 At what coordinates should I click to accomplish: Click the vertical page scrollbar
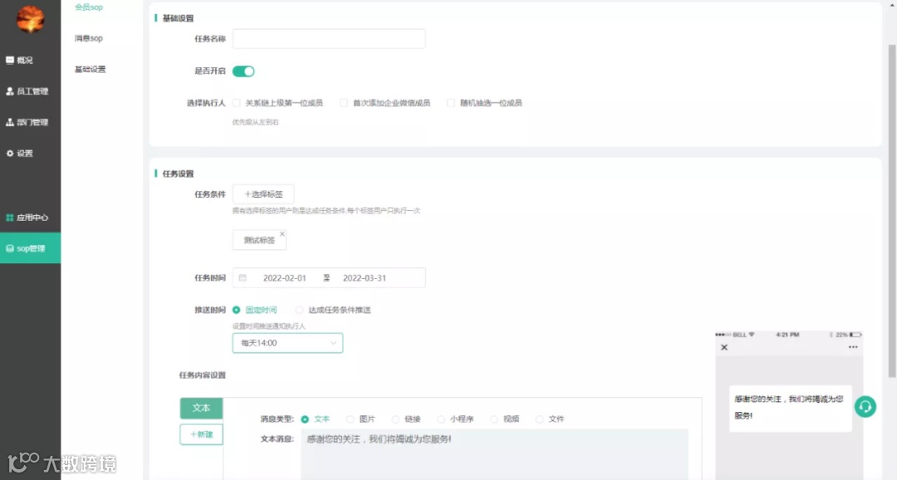[x=892, y=211]
